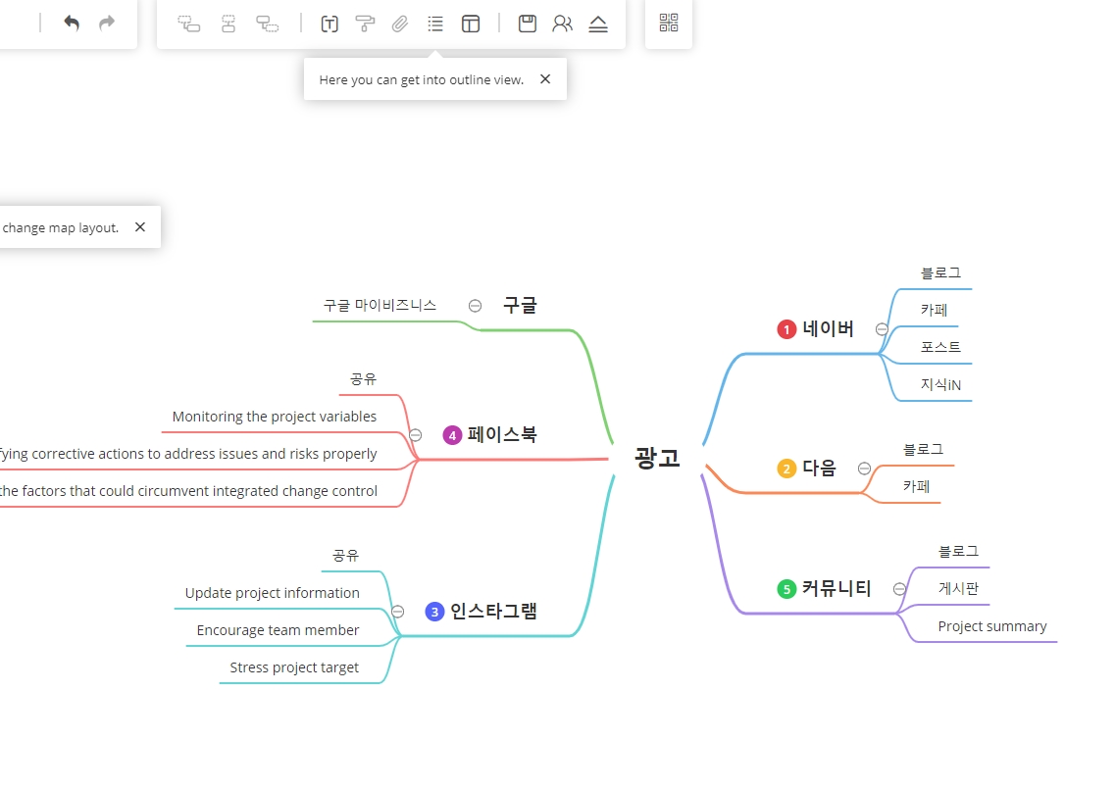Select the corrective actions subtopic
Image resolution: width=1115 pixels, height=790 pixels.
coord(188,454)
